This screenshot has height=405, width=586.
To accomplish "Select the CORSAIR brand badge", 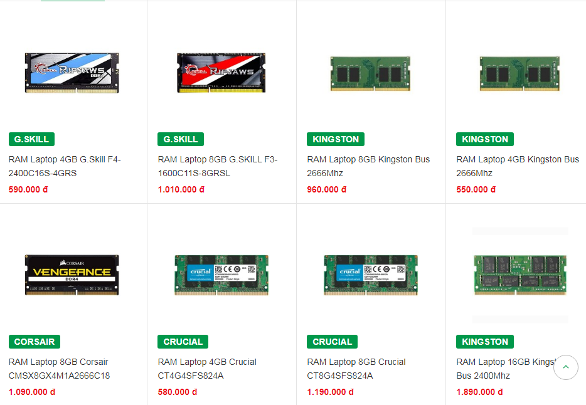I will pyautogui.click(x=35, y=342).
